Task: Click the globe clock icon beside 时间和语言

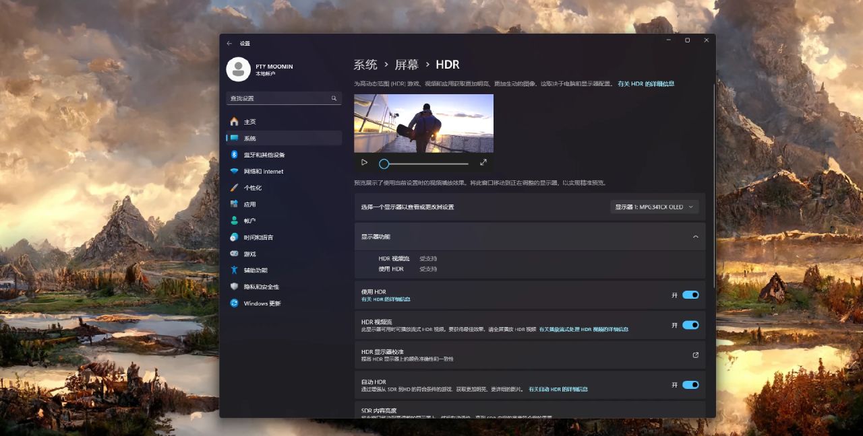Action: (234, 237)
